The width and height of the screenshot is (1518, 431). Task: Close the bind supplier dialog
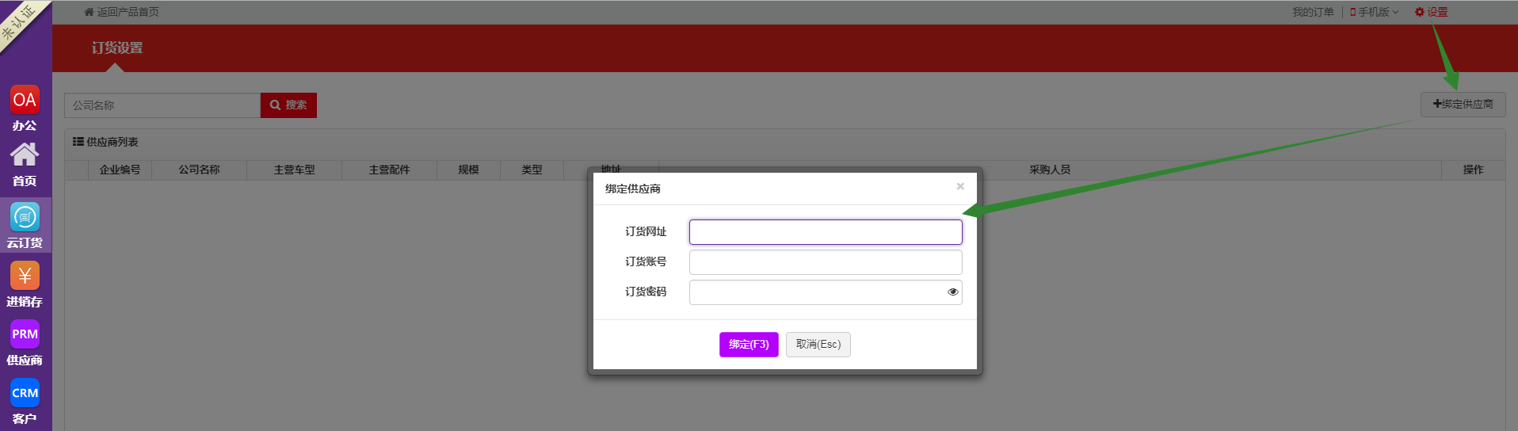[960, 187]
